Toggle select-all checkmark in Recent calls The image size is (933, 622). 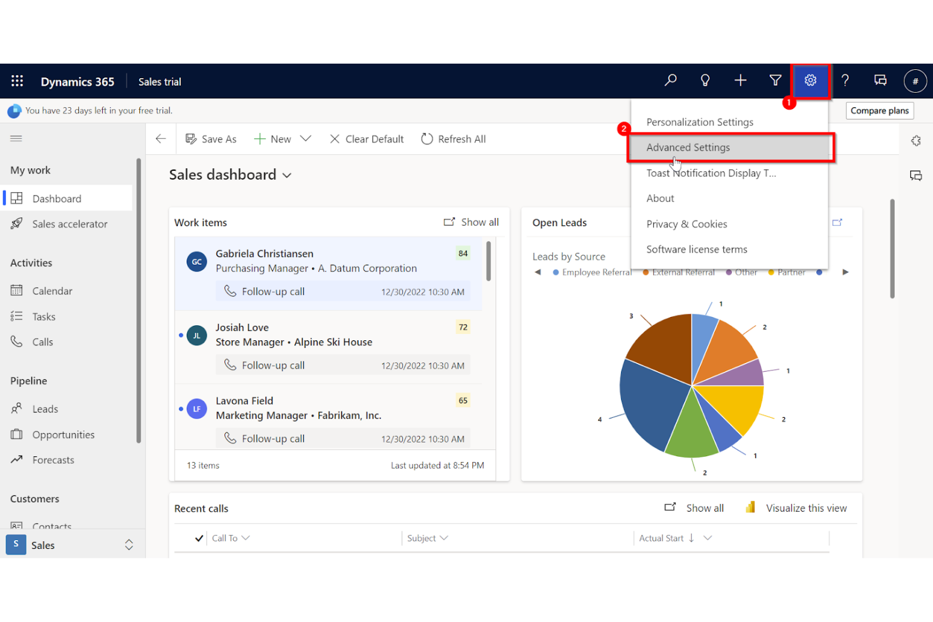pyautogui.click(x=199, y=538)
